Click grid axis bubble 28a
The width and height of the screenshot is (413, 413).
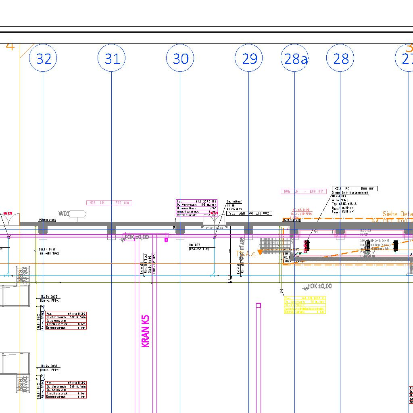pos(295,58)
